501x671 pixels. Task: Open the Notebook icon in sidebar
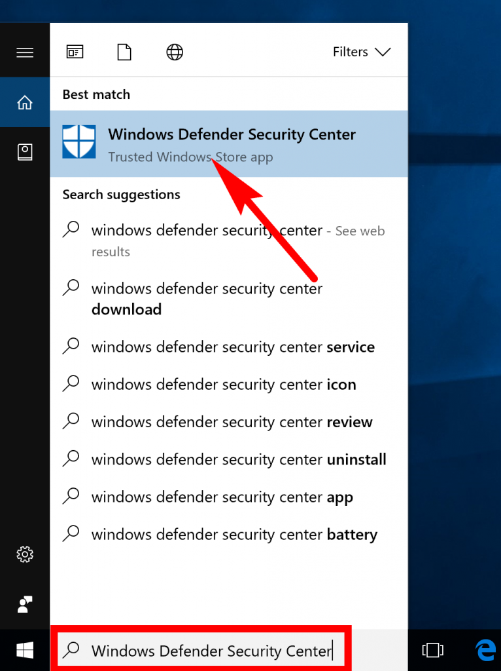coord(25,152)
